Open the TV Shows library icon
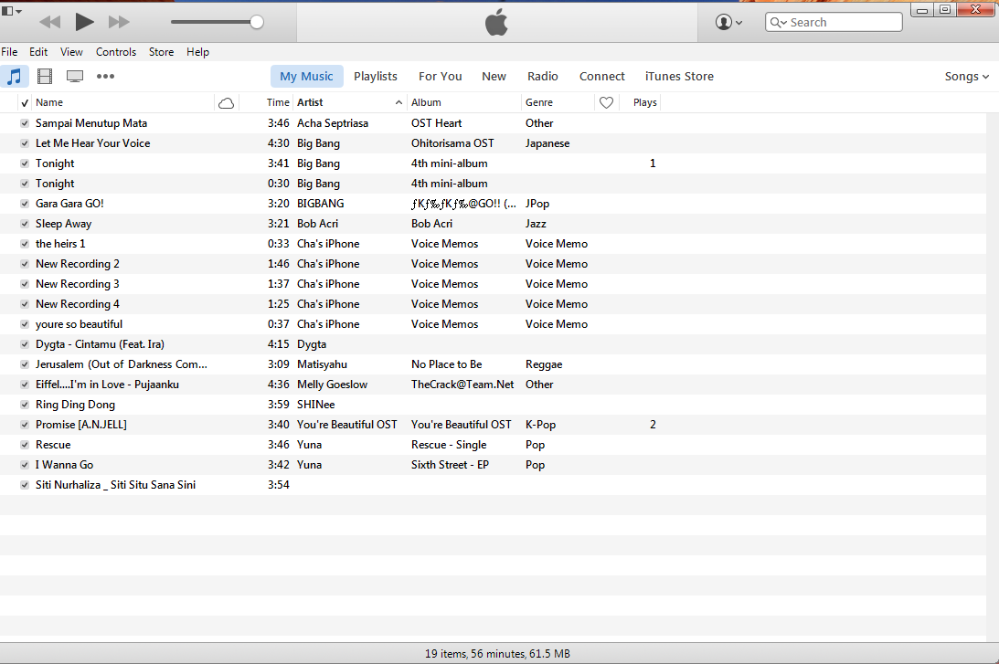This screenshot has width=999, height=664. pos(75,77)
